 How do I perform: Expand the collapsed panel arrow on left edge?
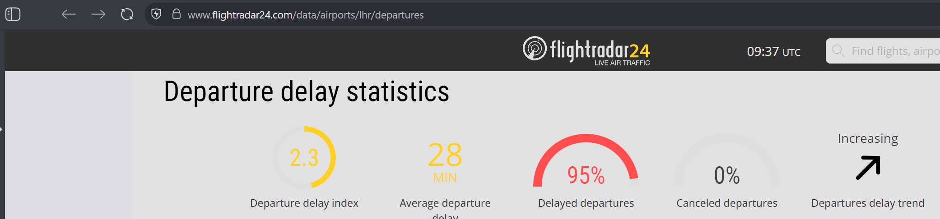1,129
